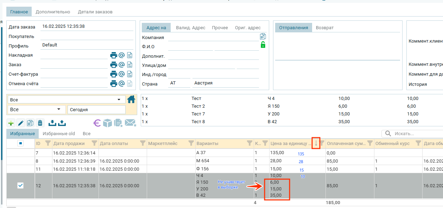Print the Накладная document
The image size is (443, 208).
coord(113,55)
